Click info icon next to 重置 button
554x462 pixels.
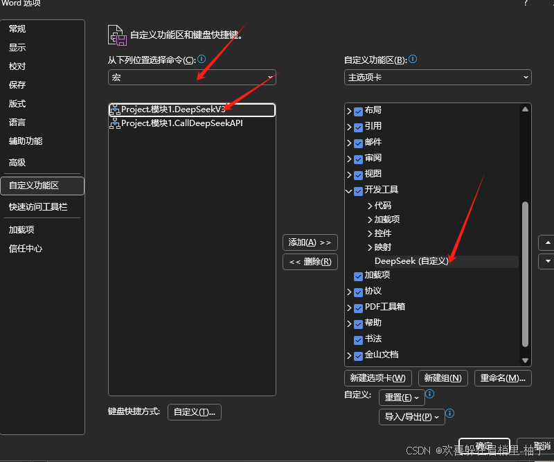tap(429, 394)
